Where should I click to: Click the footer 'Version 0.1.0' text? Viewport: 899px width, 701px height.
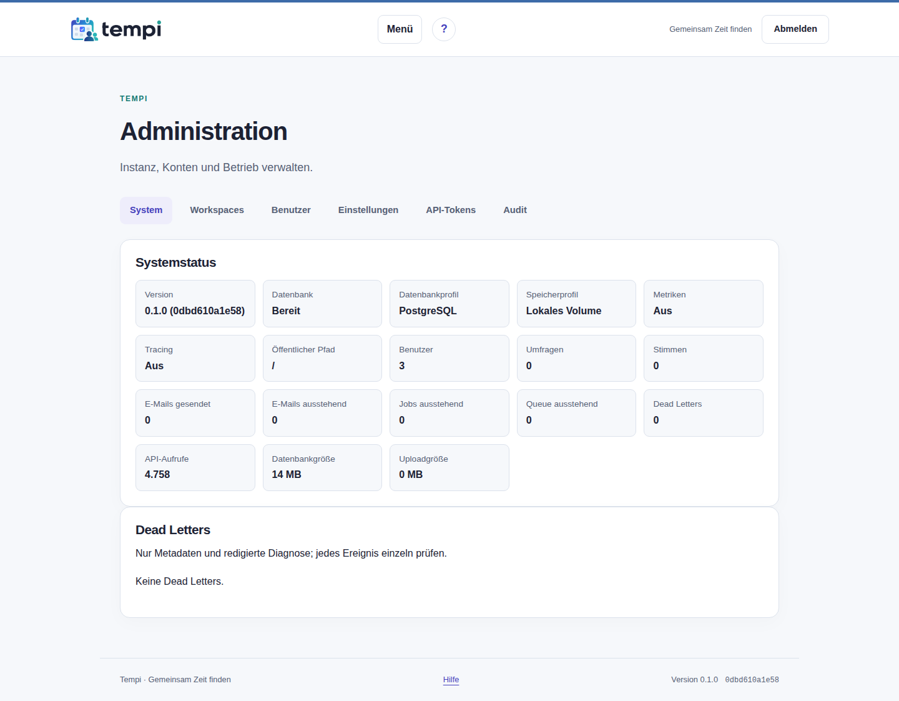point(694,680)
